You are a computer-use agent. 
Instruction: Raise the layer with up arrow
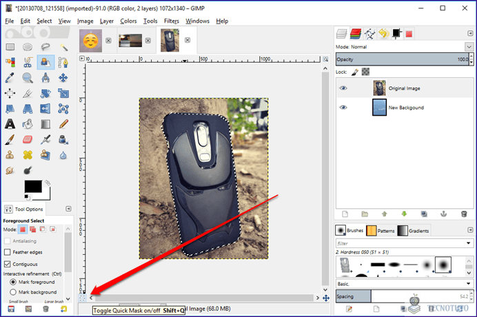pyautogui.click(x=385, y=214)
